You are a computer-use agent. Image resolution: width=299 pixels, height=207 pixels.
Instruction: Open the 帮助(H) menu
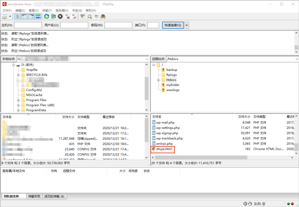click(x=91, y=11)
